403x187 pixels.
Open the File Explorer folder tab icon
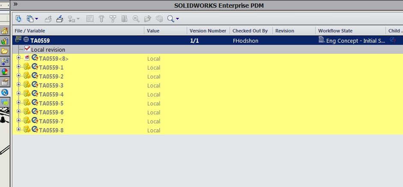click(x=5, y=51)
